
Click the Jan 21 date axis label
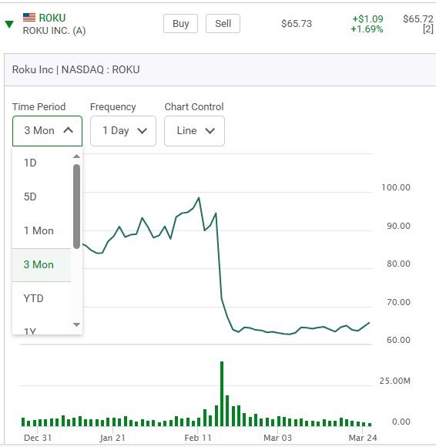pyautogui.click(x=112, y=438)
